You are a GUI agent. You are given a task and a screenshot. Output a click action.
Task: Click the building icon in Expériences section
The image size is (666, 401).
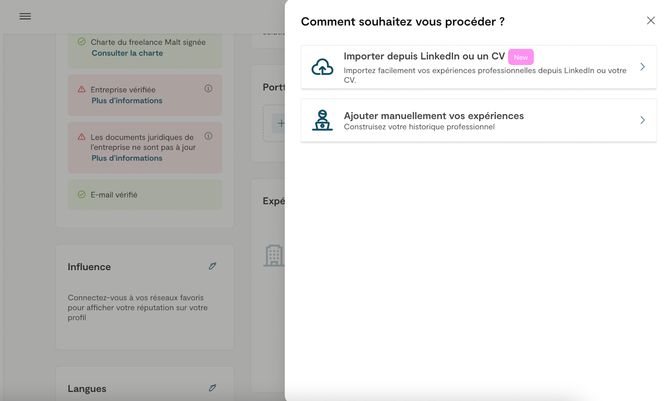274,256
